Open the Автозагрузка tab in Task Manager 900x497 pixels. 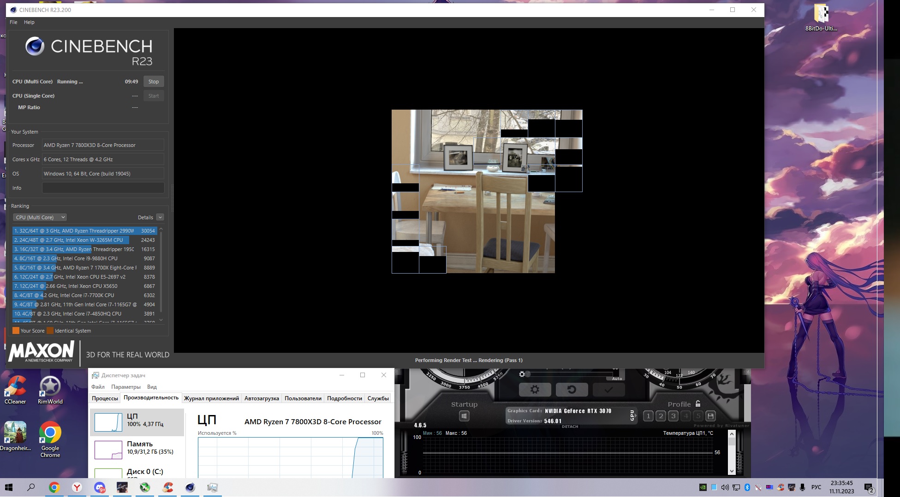(x=262, y=398)
